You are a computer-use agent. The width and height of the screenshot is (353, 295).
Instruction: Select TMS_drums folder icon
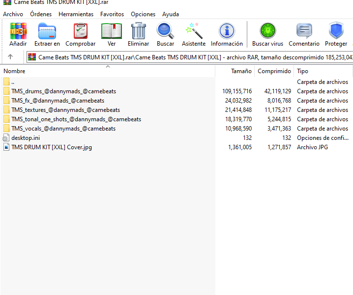coord(6,91)
